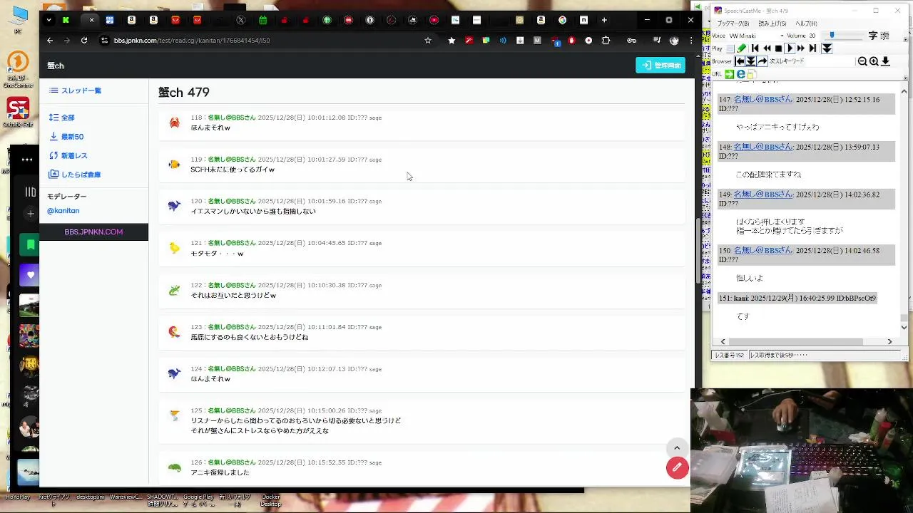Open post 150 名無し@BBSさん link in SpeechCastMe

coord(764,251)
